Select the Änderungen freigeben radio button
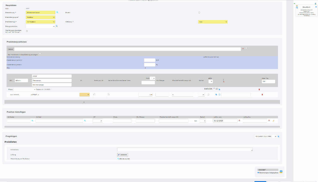The height and width of the screenshot is (182, 318). pos(258,172)
